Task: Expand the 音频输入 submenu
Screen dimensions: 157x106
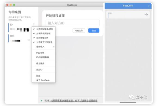Action: (44, 46)
